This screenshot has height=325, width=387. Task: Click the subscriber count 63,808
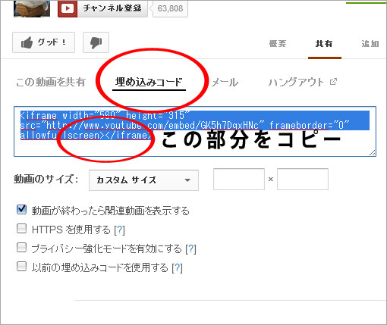[x=170, y=8]
